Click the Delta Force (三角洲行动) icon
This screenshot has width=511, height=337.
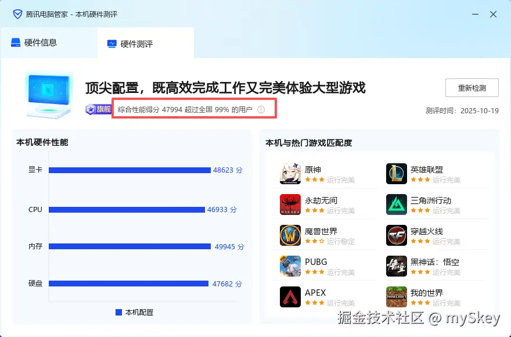[396, 205]
